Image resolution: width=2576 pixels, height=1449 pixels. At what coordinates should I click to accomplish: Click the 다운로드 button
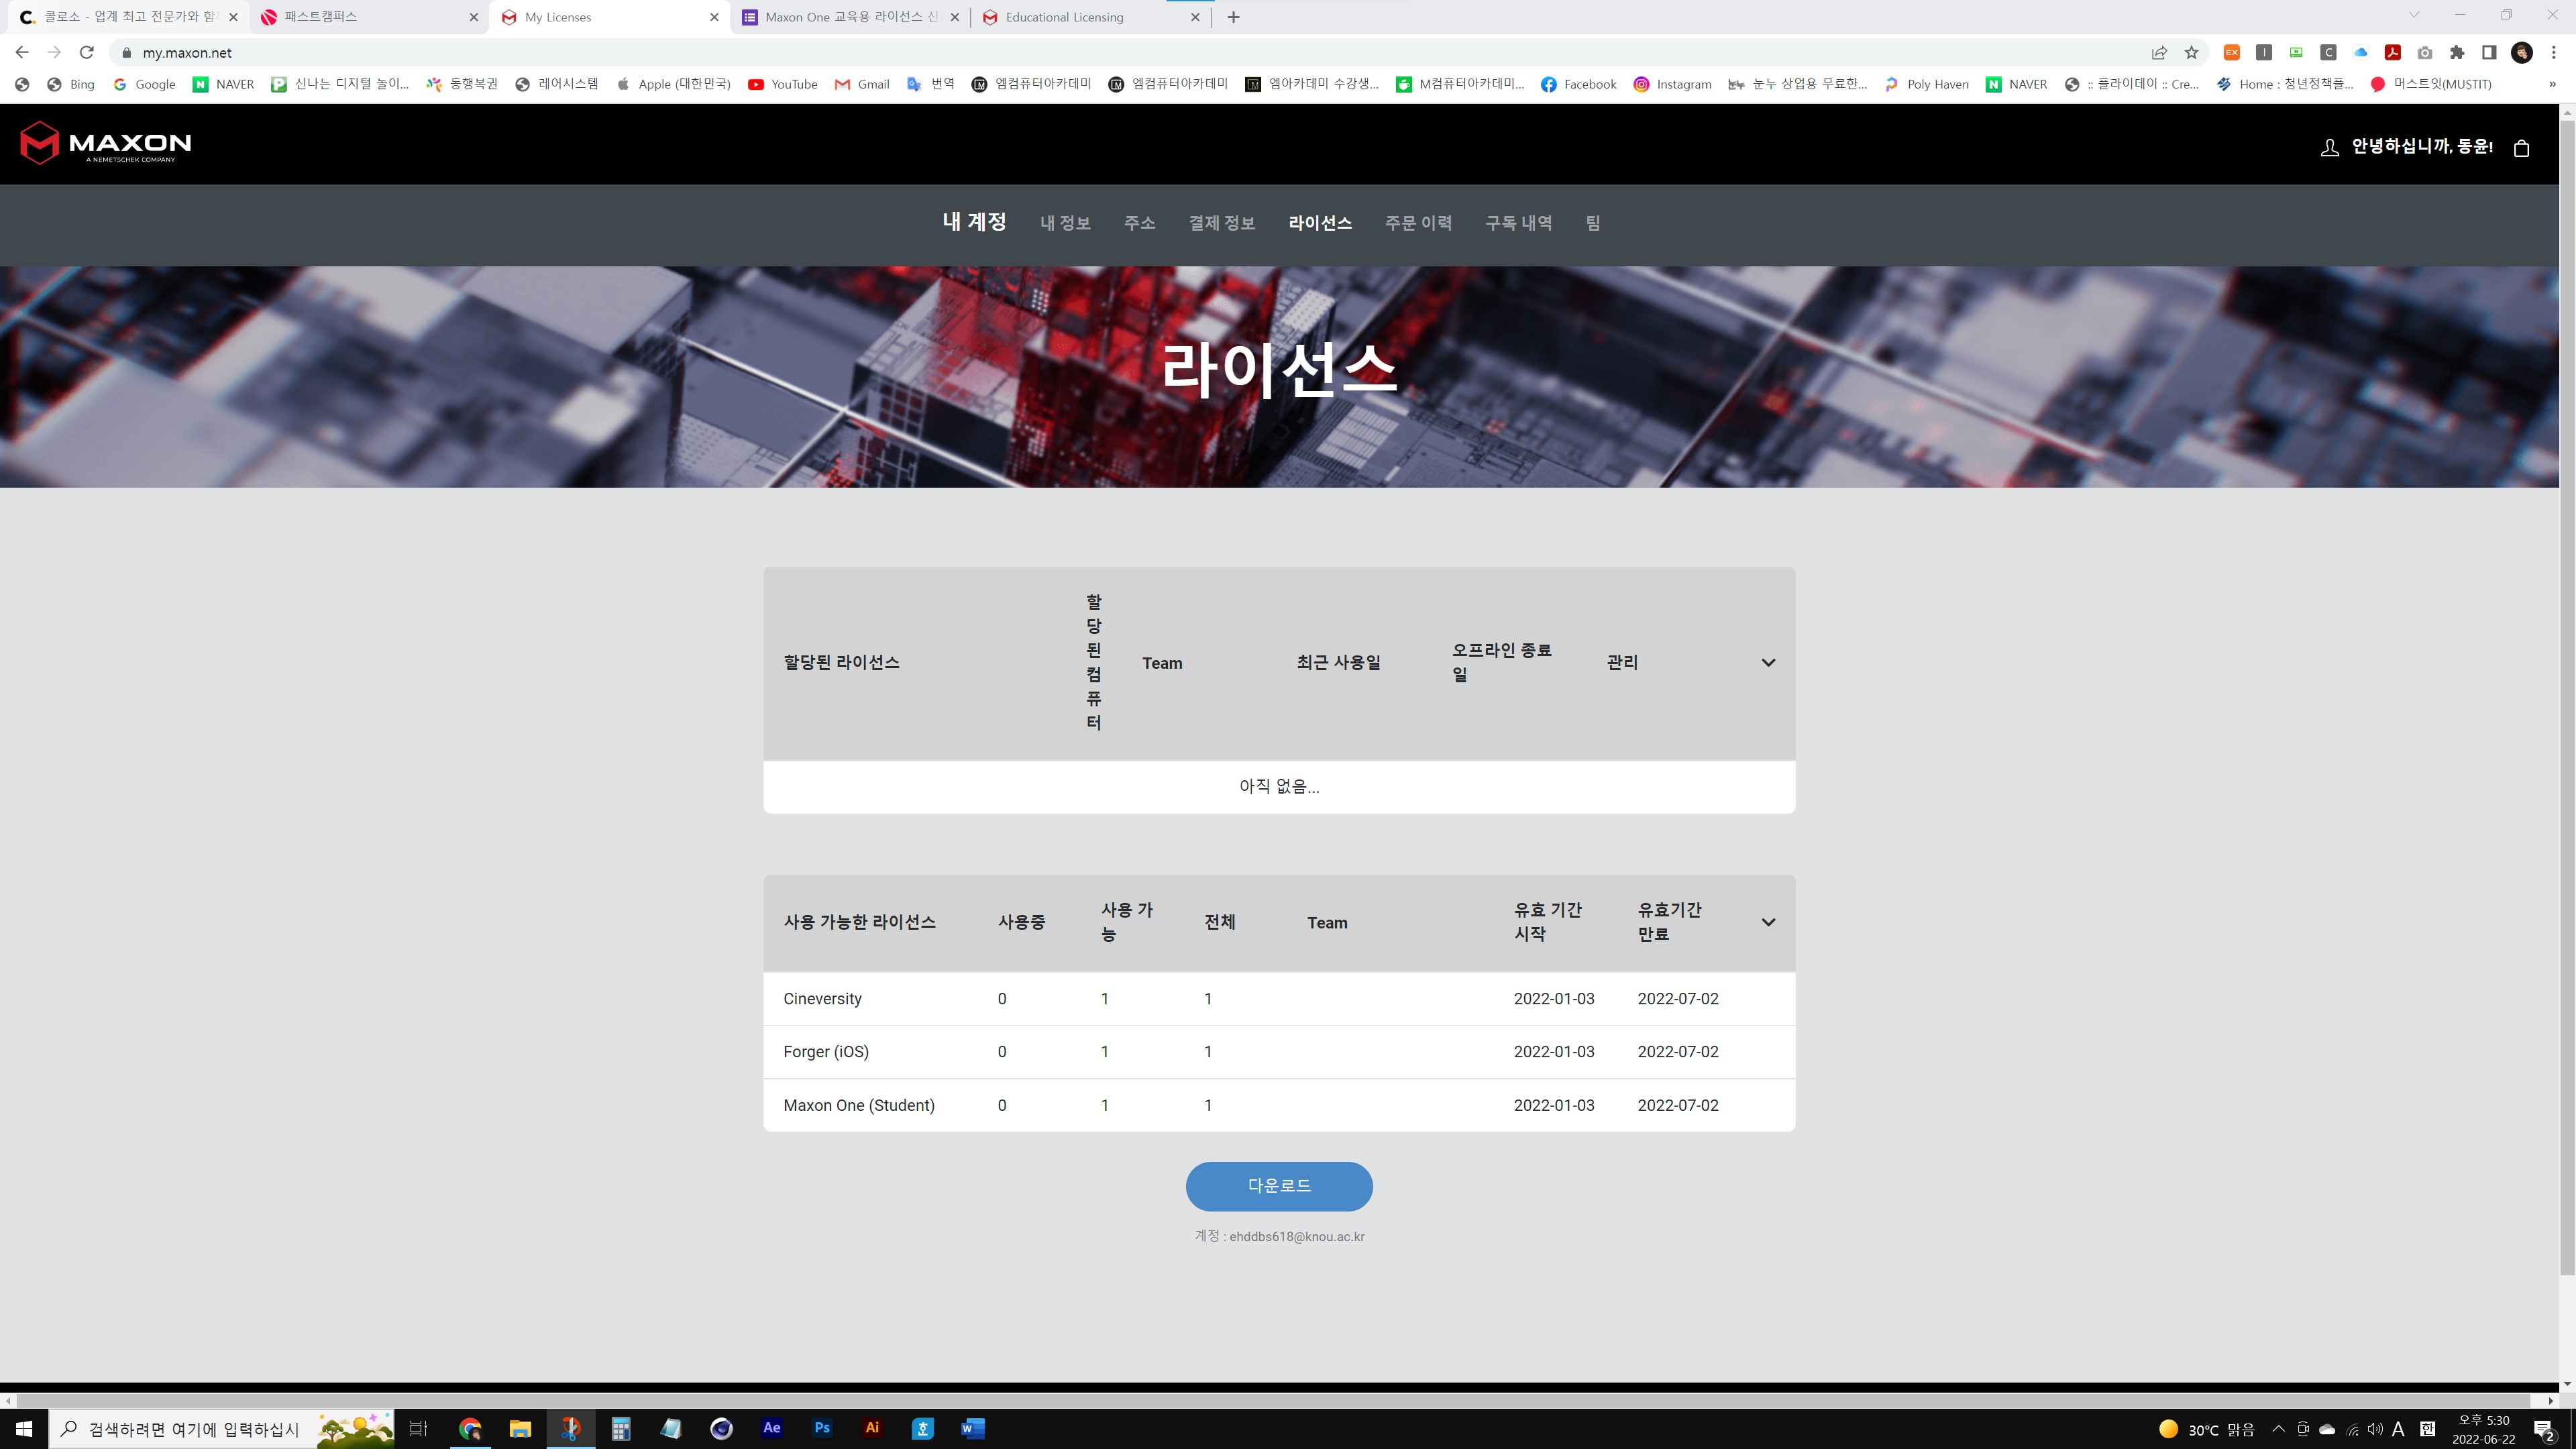click(x=1279, y=1186)
